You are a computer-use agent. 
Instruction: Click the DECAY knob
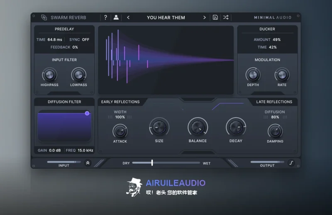pos(236,127)
